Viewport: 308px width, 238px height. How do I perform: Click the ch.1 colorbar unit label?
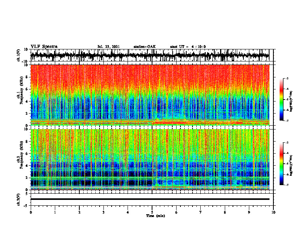click(x=291, y=101)
